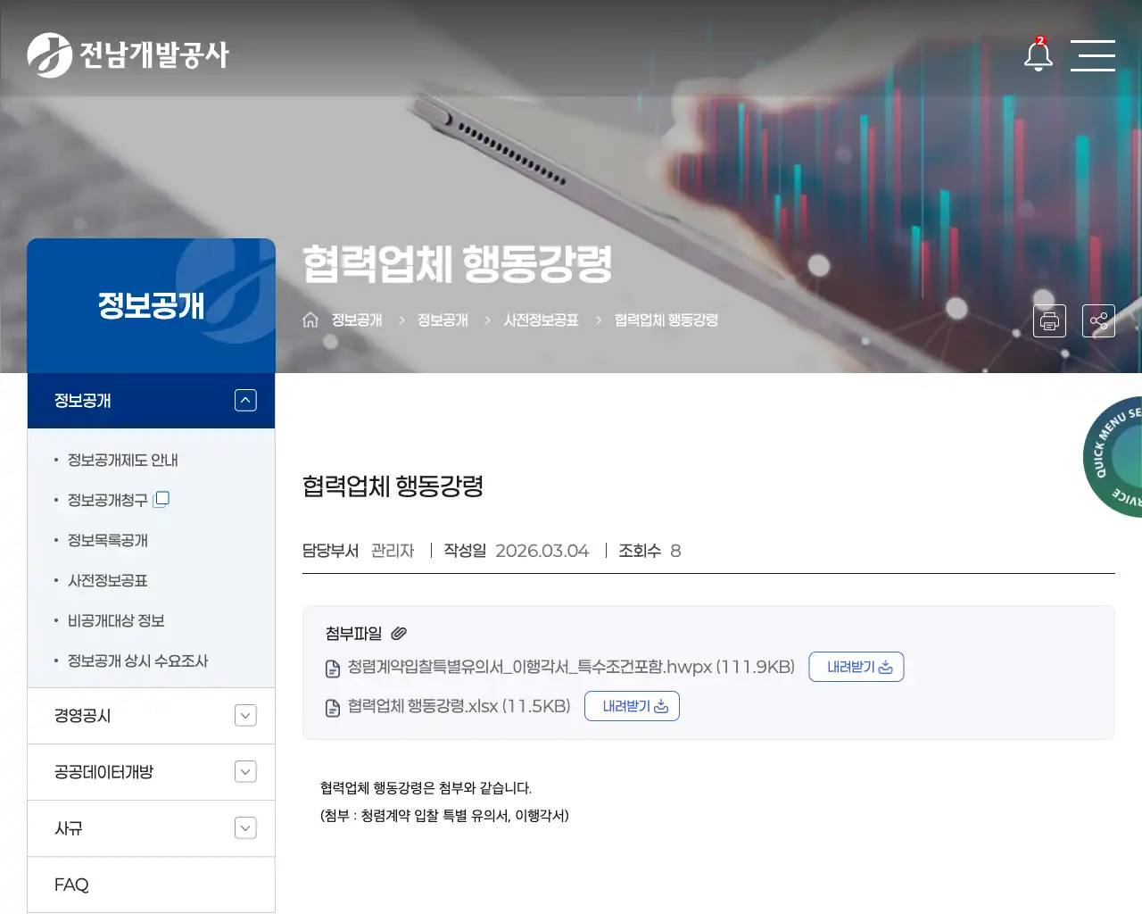1142x914 pixels.
Task: Collapse the 정보공개 sidebar section
Action: tap(245, 400)
